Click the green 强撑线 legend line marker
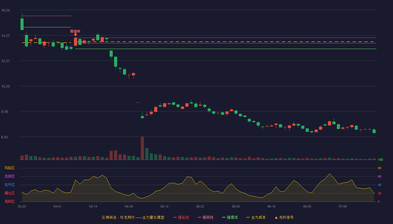This screenshot has width=393, height=224. click(224, 217)
